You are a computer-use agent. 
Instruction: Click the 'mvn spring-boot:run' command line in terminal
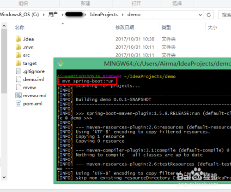88,81
